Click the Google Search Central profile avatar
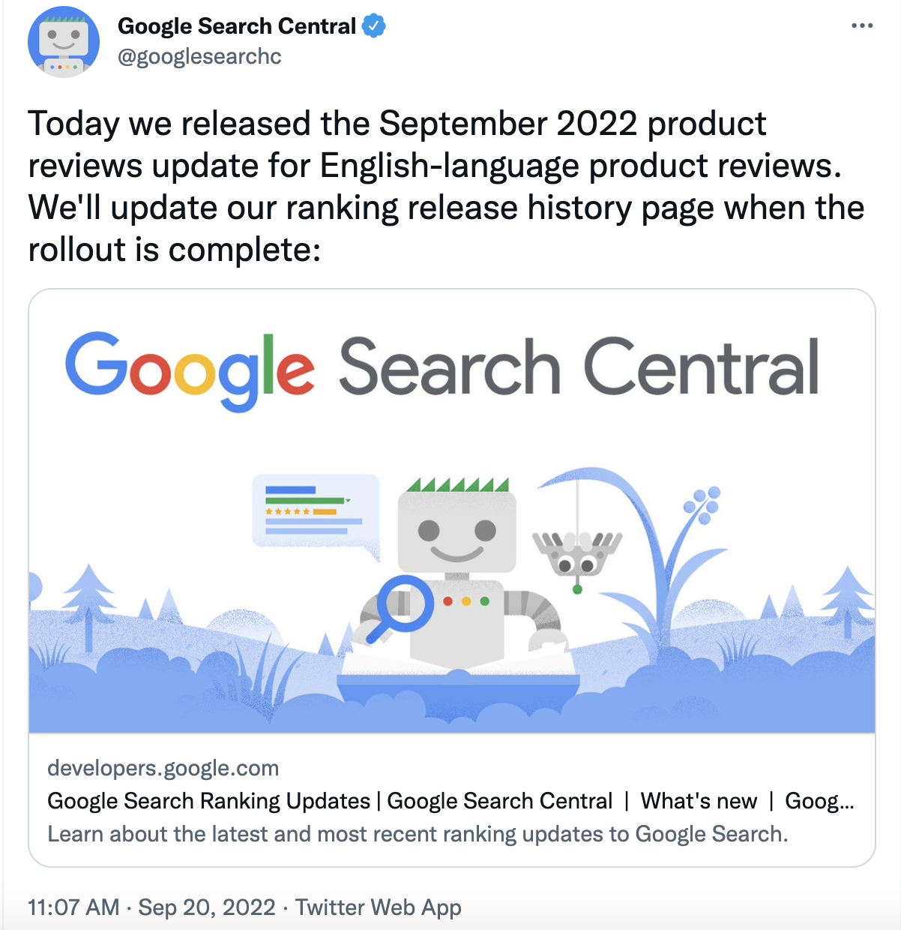The width and height of the screenshot is (901, 930). (64, 42)
